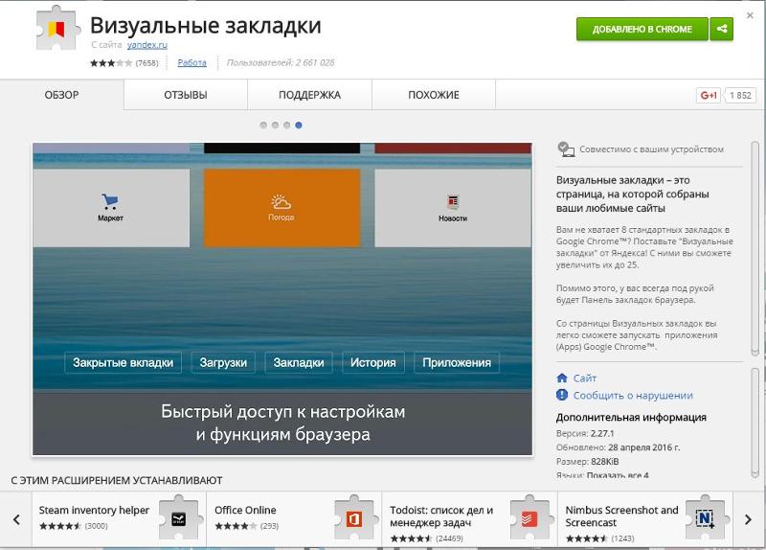Viewport: 766px width, 550px height.
Task: Switch to the ПОХОЖИЕ tab
Action: pos(434,95)
